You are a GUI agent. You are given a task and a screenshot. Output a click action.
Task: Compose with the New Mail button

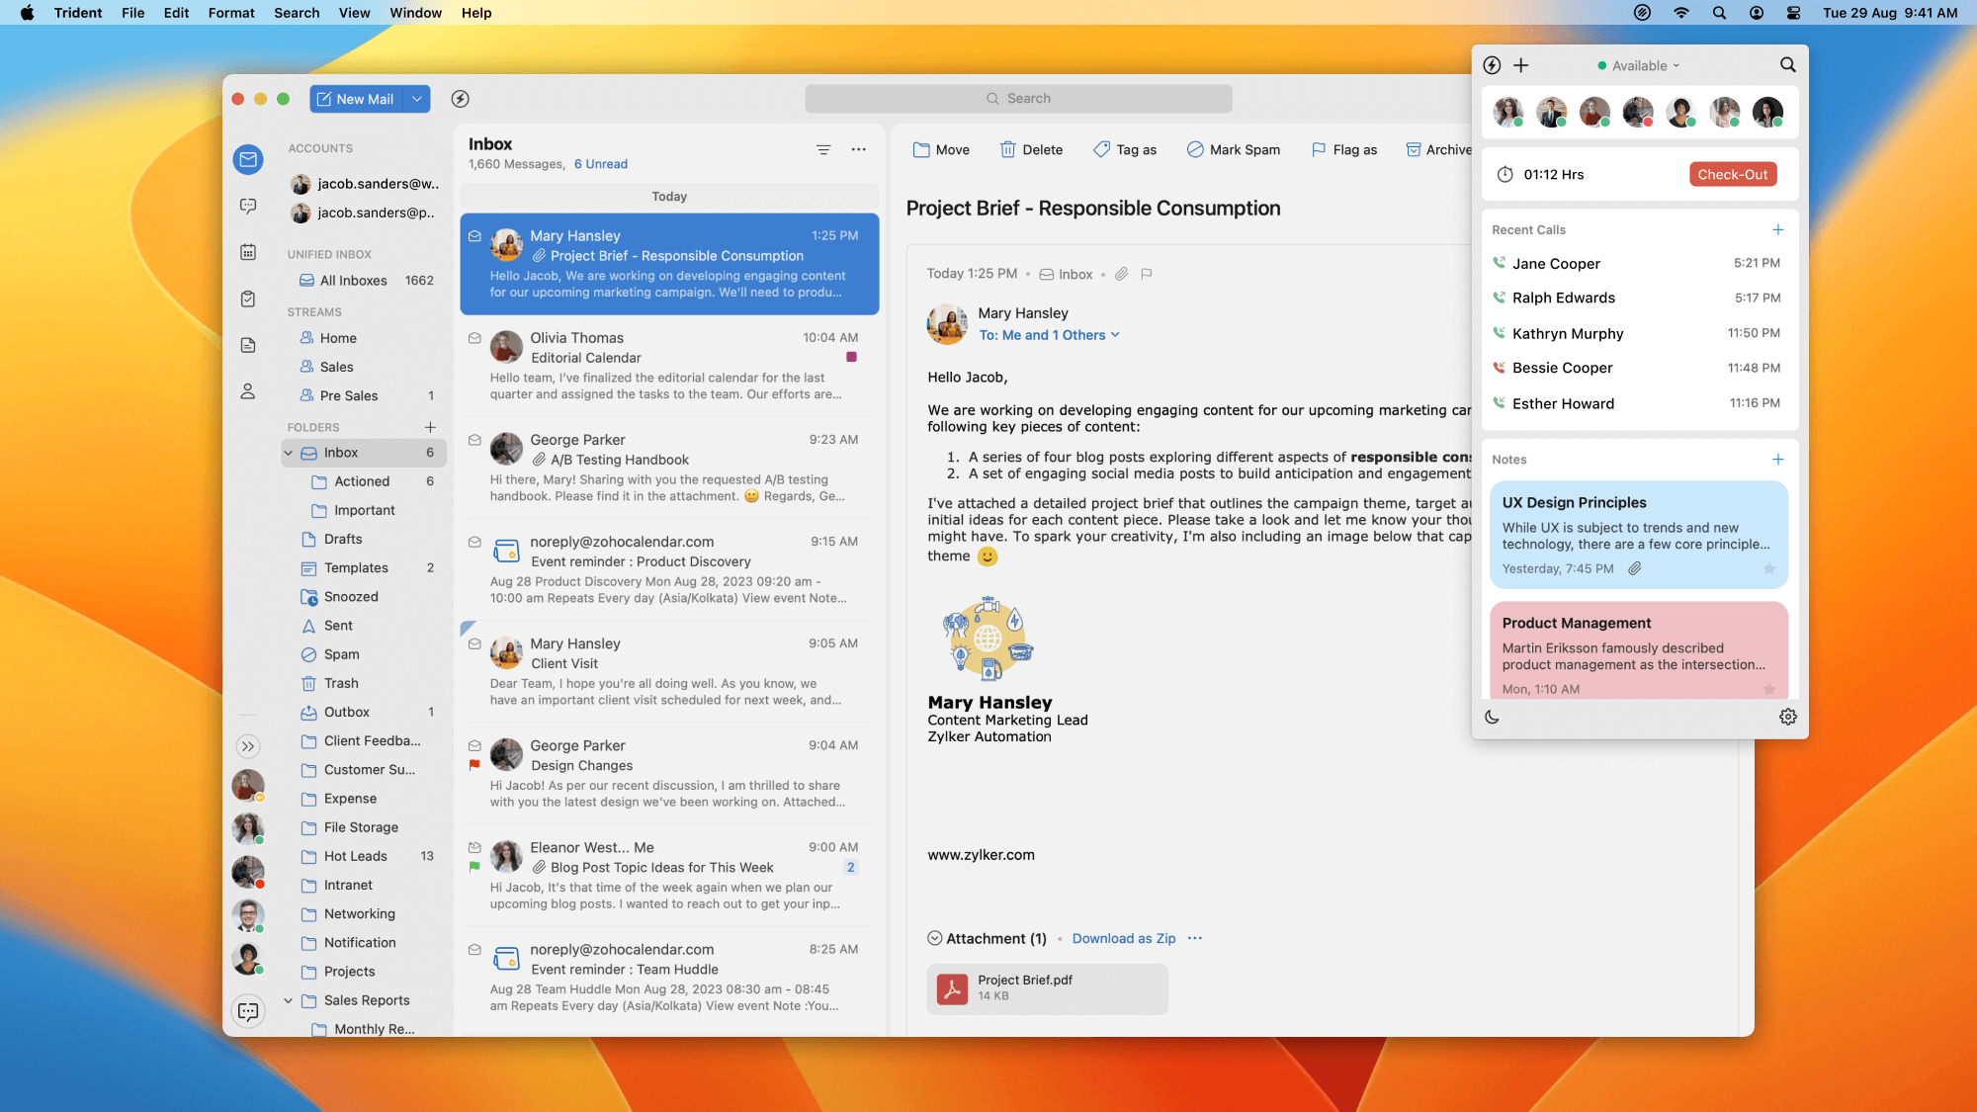pyautogui.click(x=357, y=99)
